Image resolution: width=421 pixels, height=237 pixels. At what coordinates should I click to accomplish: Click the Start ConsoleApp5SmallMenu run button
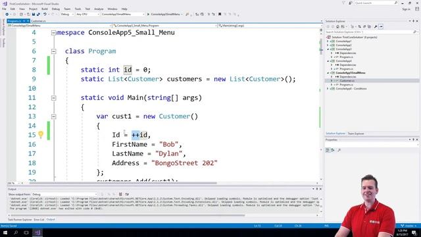tap(164, 14)
